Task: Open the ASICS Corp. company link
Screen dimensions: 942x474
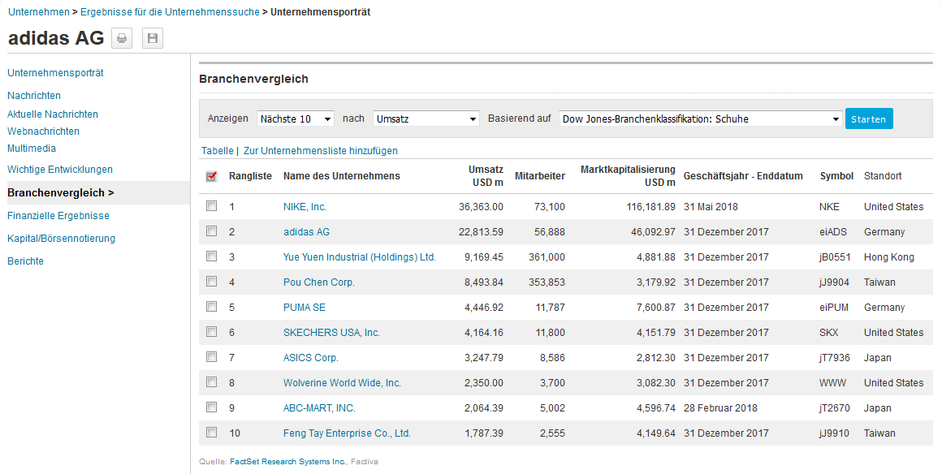Action: pyautogui.click(x=310, y=358)
